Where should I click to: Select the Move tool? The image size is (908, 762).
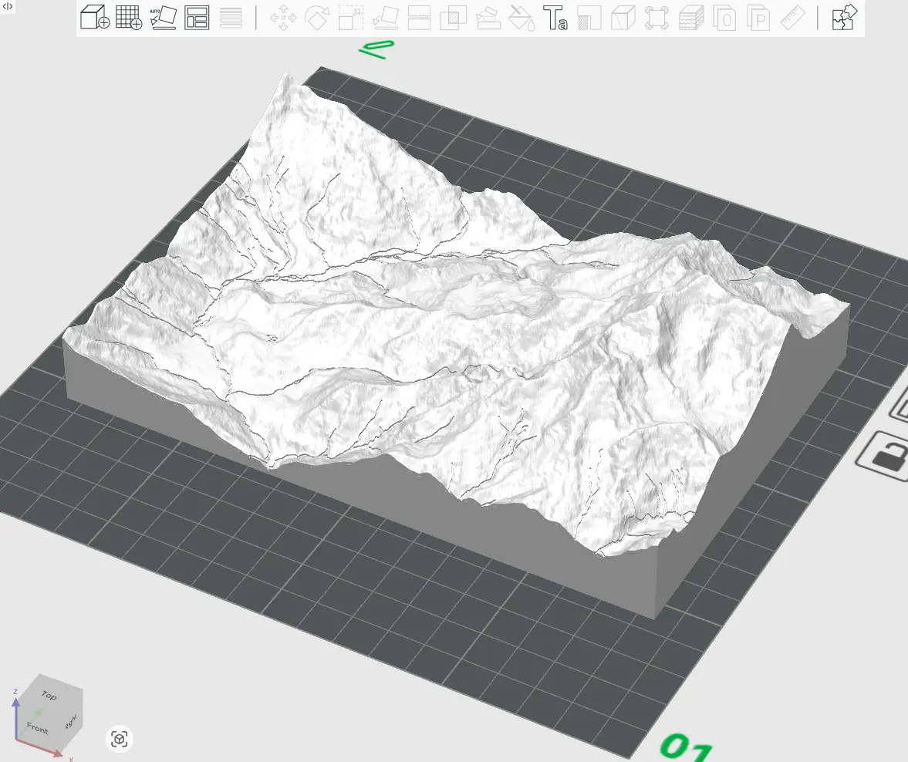click(x=283, y=18)
